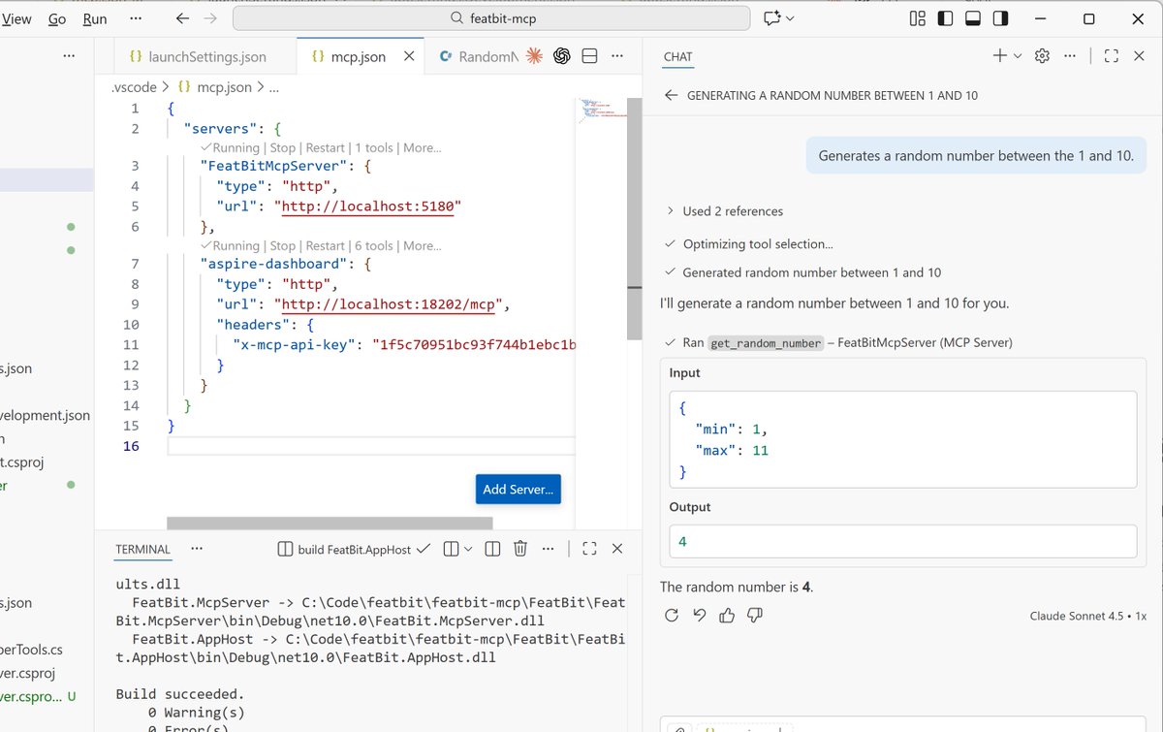This screenshot has width=1163, height=732.
Task: Click the mcp.json breadcrumb
Action: pos(224,87)
